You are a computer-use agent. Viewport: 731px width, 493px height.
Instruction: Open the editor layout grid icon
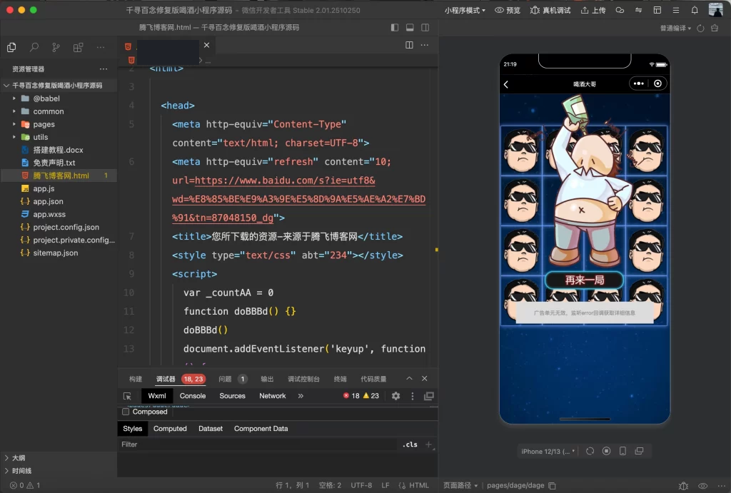pyautogui.click(x=657, y=10)
